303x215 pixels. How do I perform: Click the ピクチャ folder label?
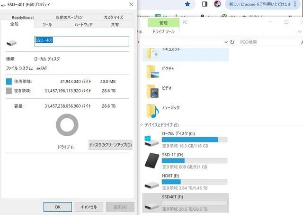pos(169,68)
